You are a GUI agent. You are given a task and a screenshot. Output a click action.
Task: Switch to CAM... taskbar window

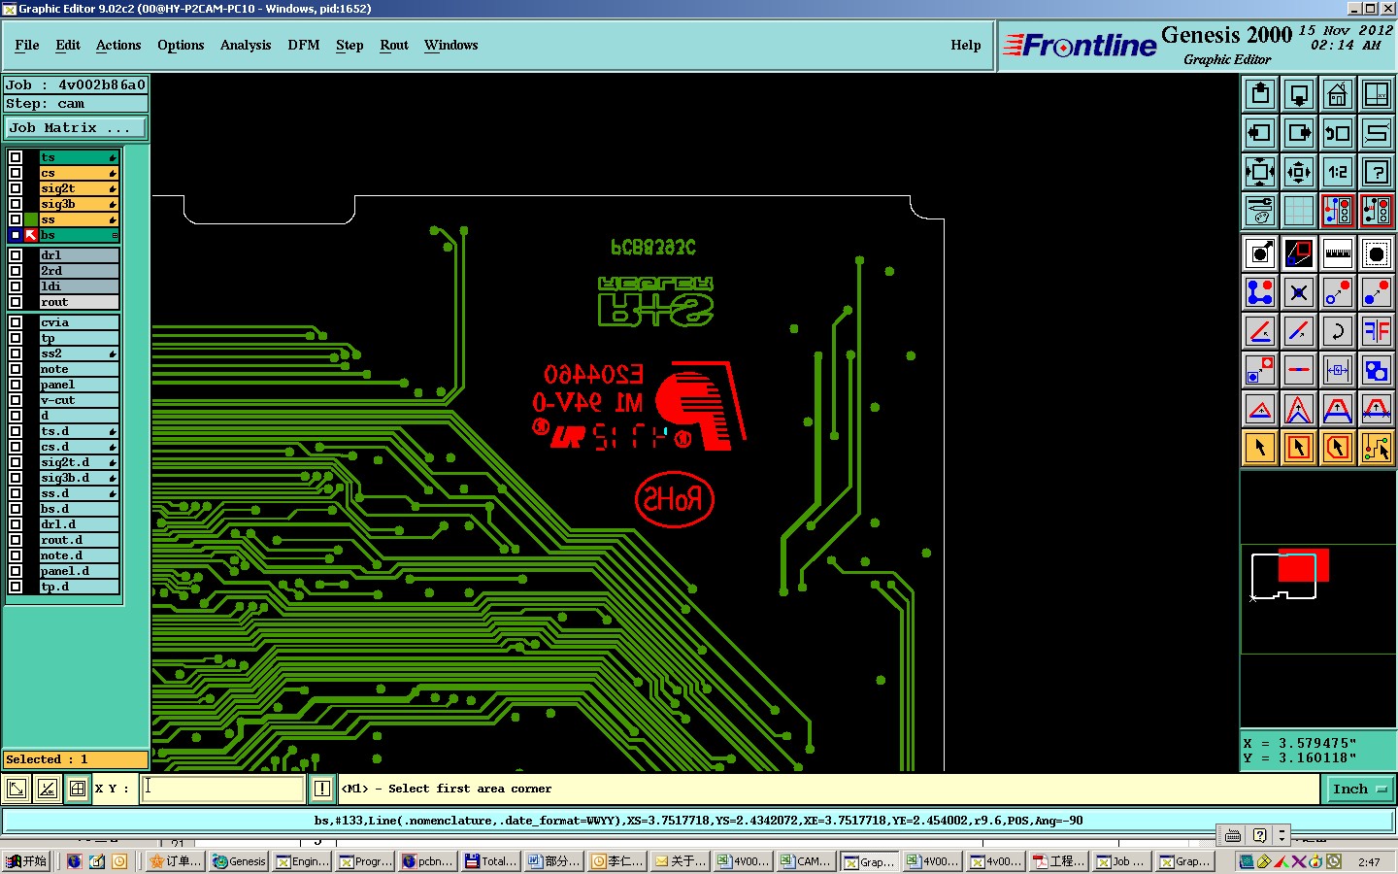[x=806, y=861]
